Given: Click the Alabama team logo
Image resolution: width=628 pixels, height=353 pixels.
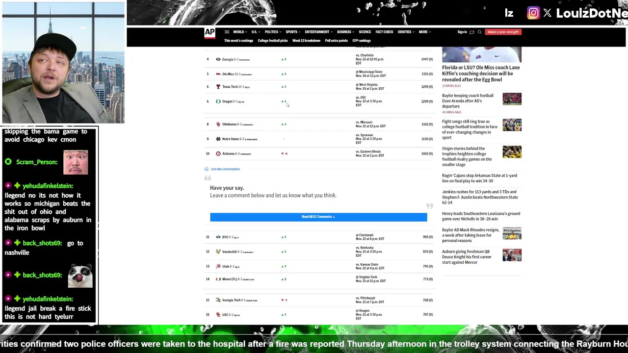Looking at the screenshot, I should pos(218,153).
